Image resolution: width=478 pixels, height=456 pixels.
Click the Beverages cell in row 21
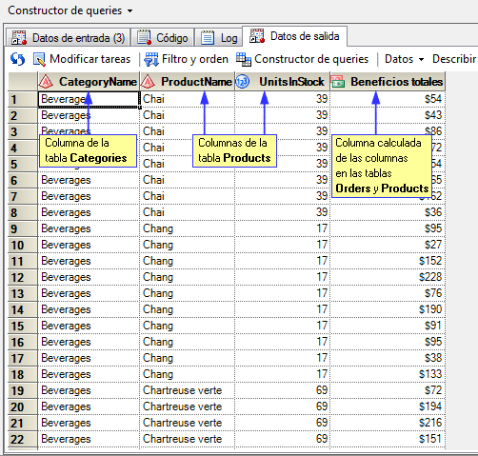89,423
